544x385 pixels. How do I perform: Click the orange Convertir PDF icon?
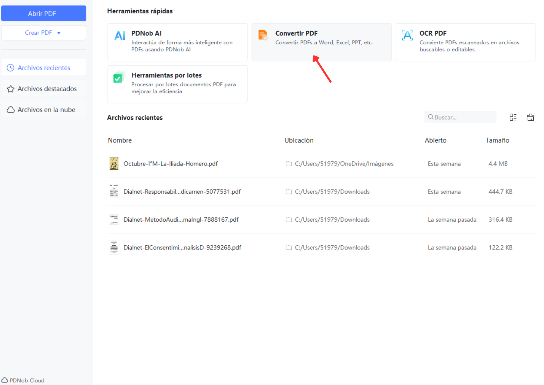[263, 35]
